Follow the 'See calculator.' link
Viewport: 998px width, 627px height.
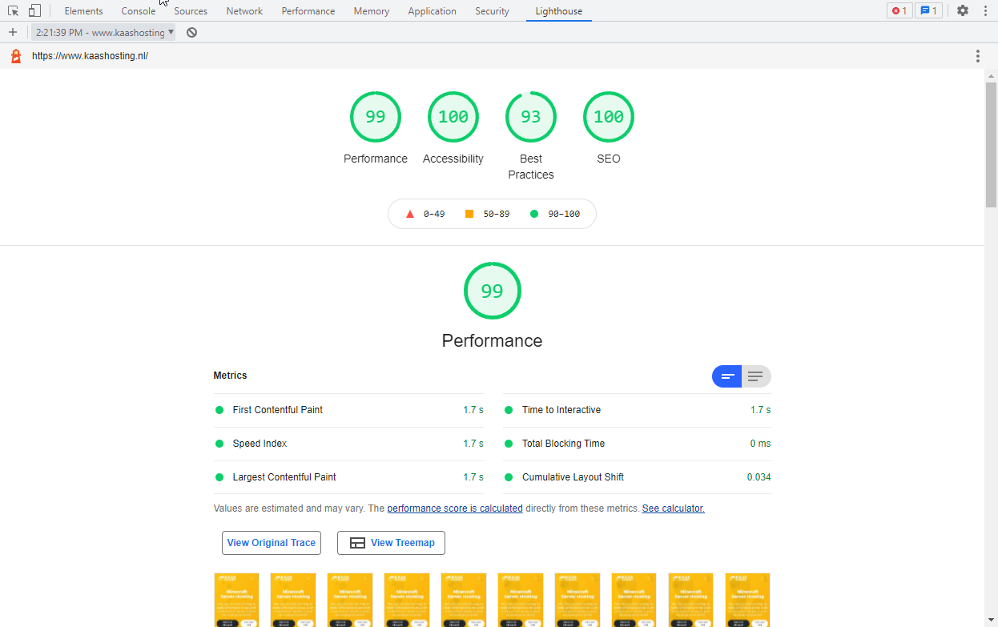673,508
